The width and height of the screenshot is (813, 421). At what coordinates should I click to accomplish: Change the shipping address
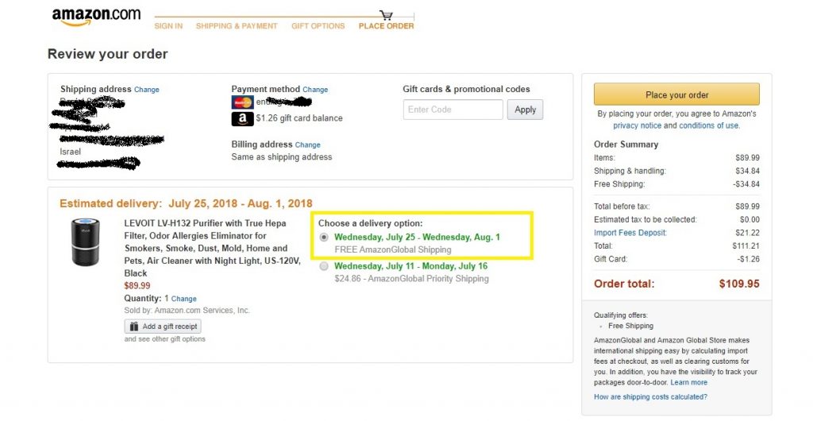[147, 90]
